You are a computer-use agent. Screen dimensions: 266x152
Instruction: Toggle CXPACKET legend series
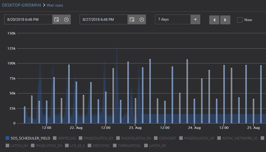(165, 138)
